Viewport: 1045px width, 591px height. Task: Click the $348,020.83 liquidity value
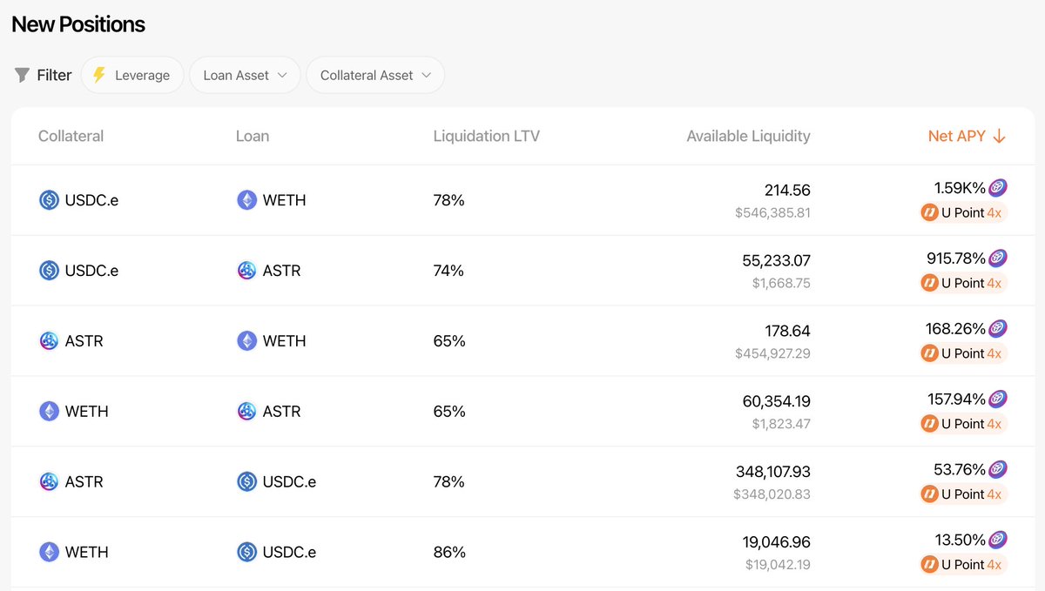click(772, 494)
